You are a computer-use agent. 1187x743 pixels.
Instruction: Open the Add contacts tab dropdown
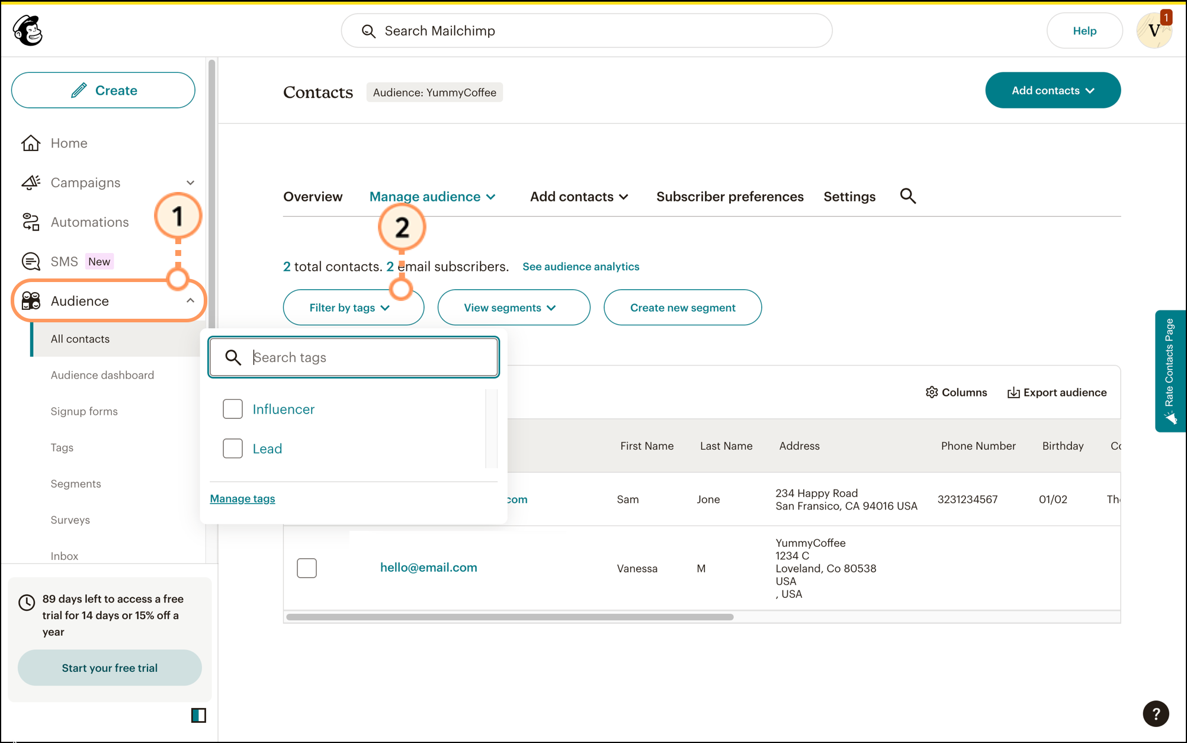pos(579,197)
